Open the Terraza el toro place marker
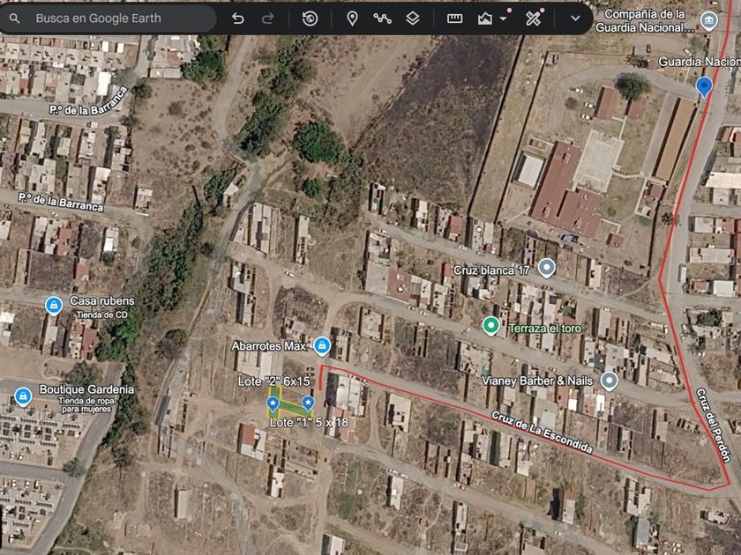The image size is (741, 555). [x=490, y=326]
